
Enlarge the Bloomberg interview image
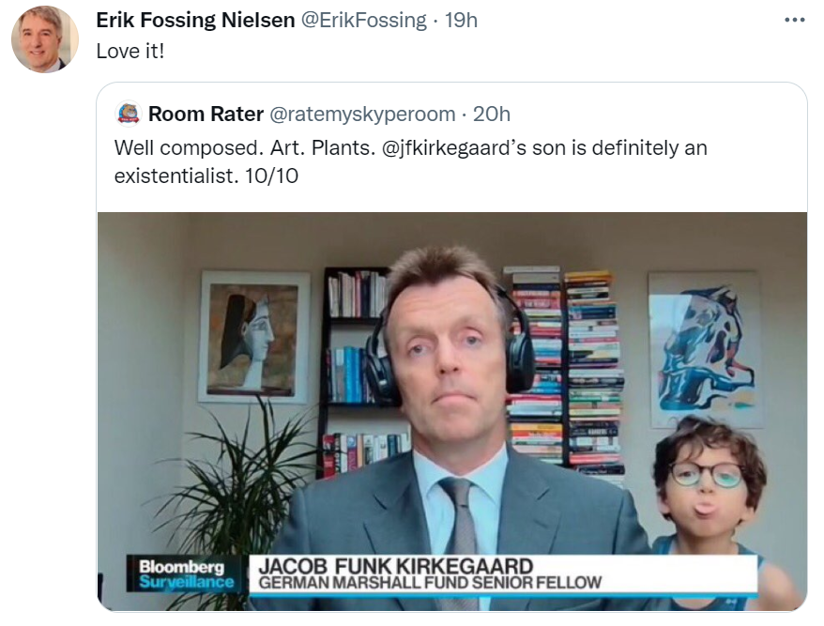point(452,411)
